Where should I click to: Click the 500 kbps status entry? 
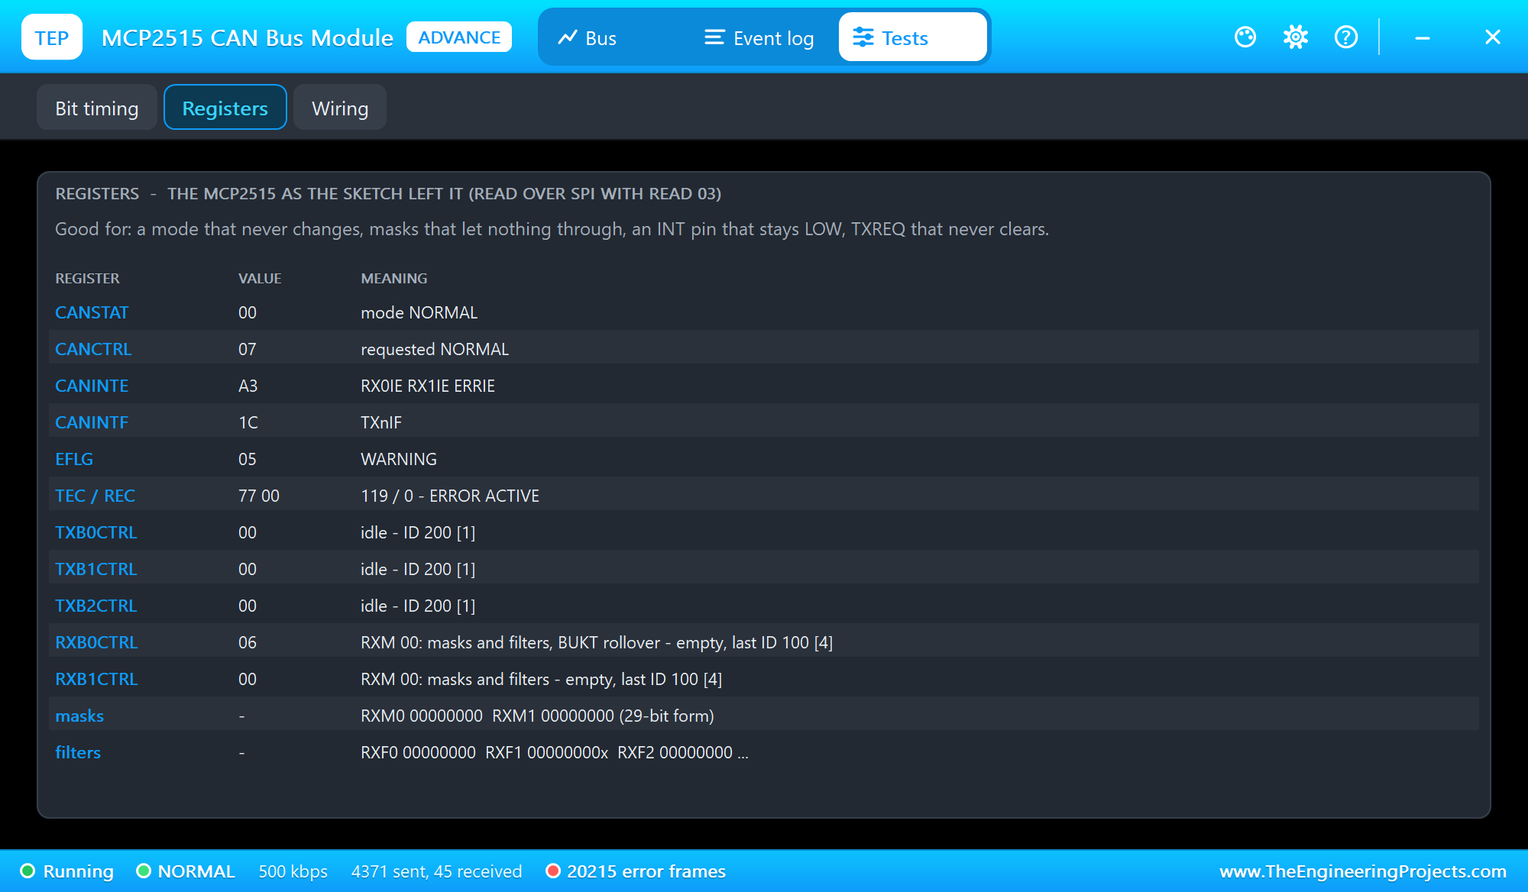click(x=293, y=871)
